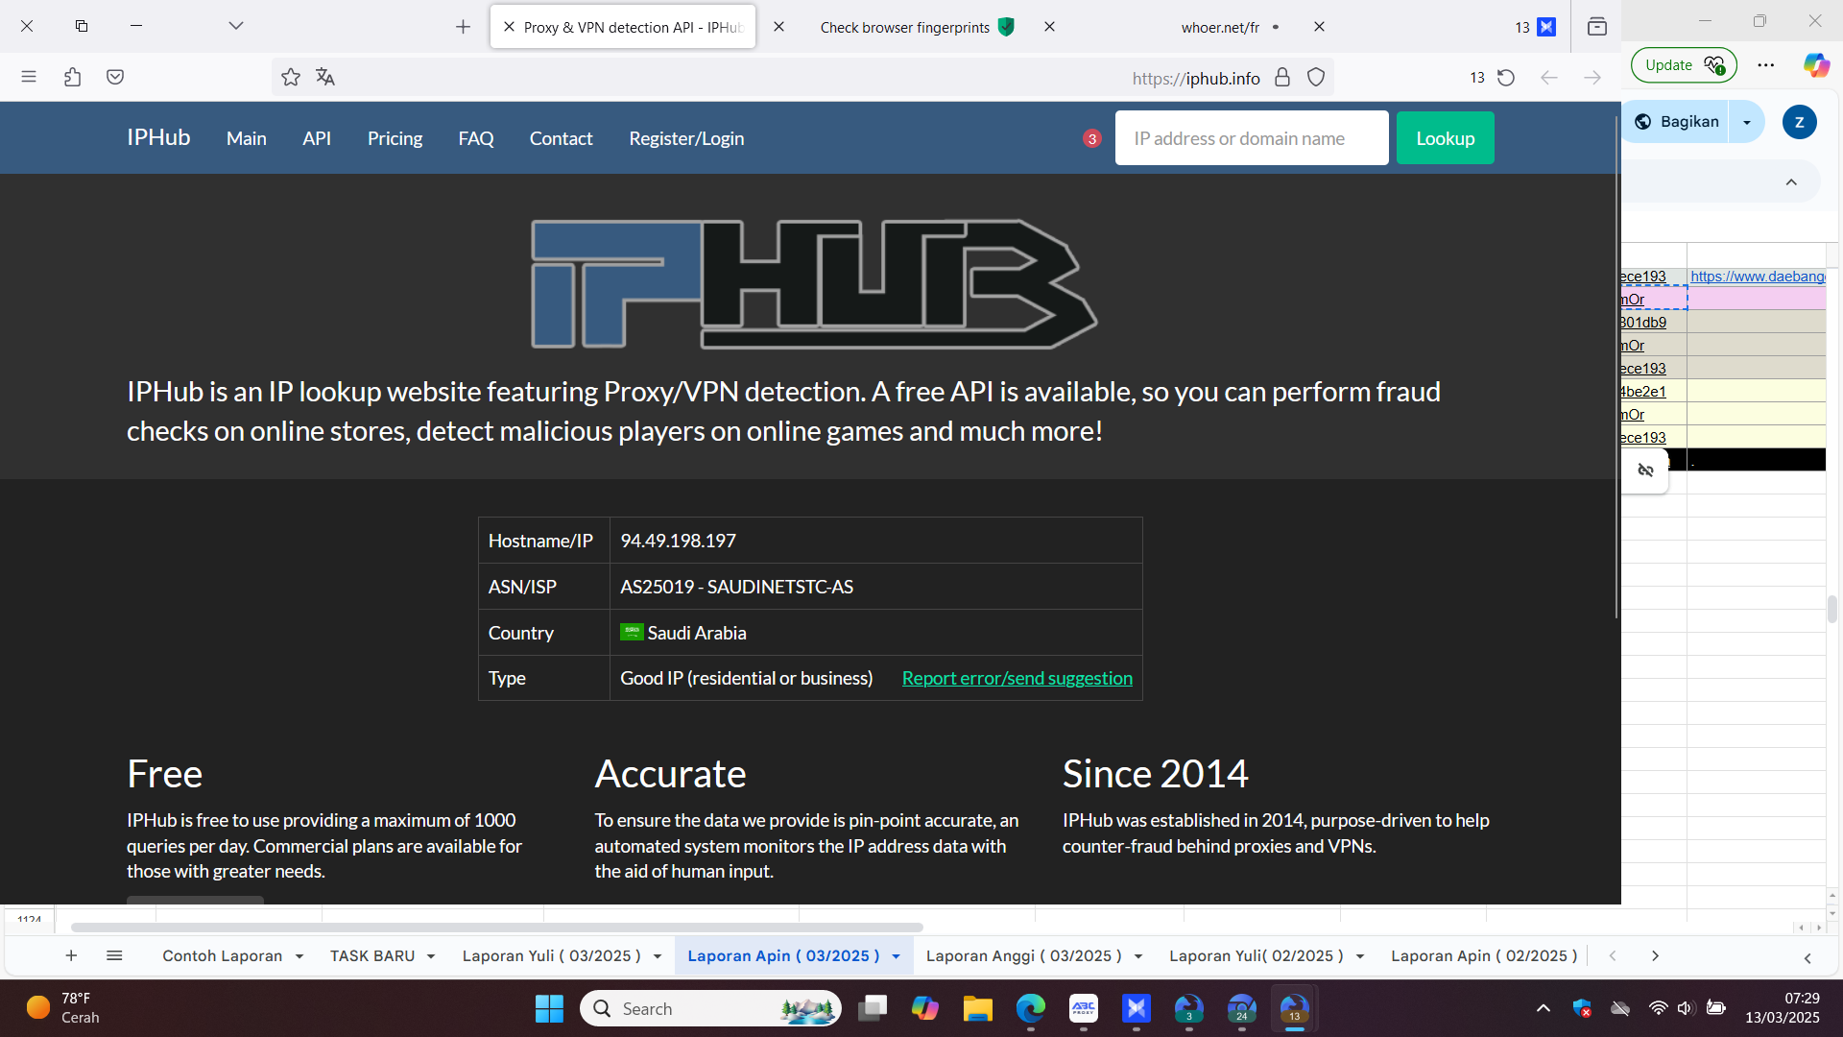Expand the Bagikan dropdown arrow
Viewport: 1843px width, 1037px height.
pos(1747,122)
